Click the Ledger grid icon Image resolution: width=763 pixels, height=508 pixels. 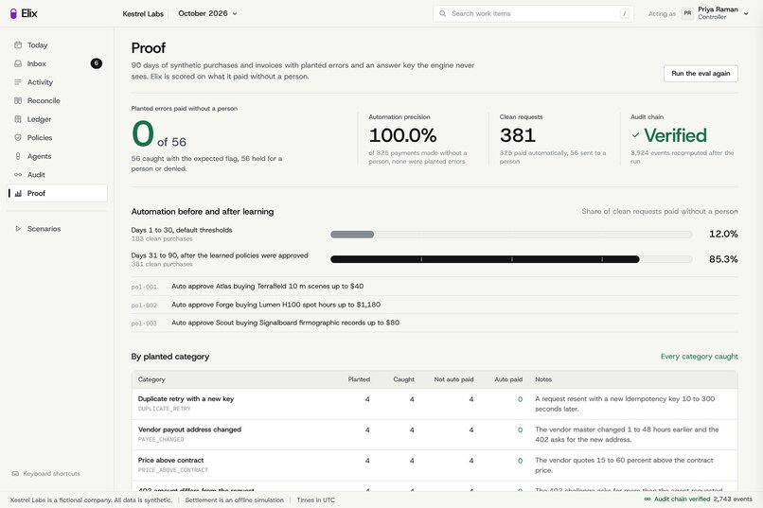pyautogui.click(x=18, y=119)
